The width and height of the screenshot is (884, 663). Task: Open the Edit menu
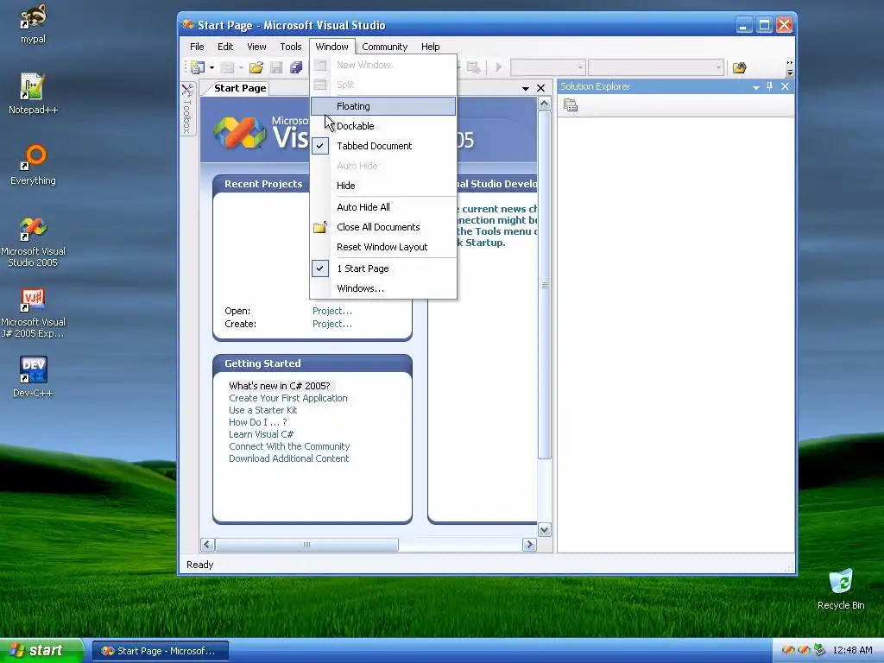tap(225, 47)
